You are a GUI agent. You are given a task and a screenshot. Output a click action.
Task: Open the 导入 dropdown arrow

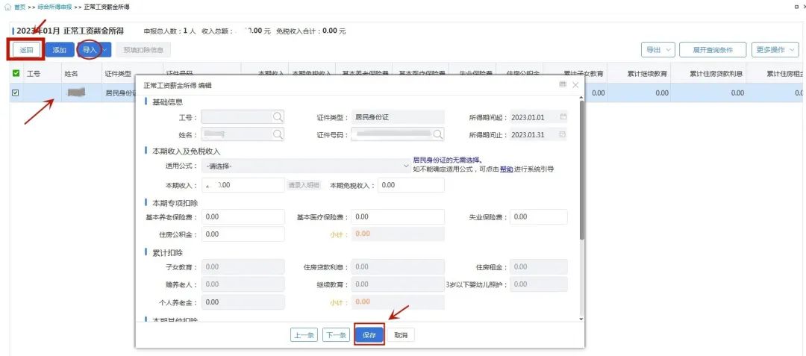(105, 50)
